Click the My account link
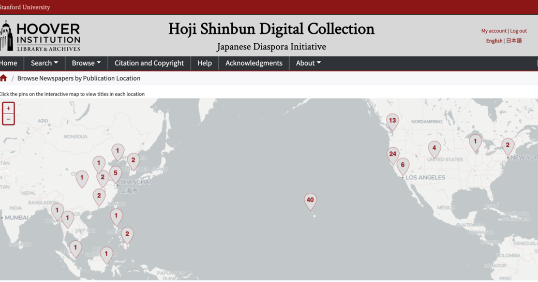 click(x=494, y=31)
